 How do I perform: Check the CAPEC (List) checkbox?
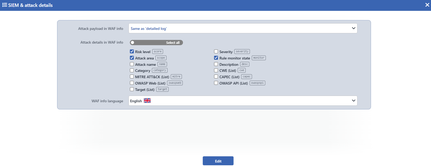(x=216, y=77)
